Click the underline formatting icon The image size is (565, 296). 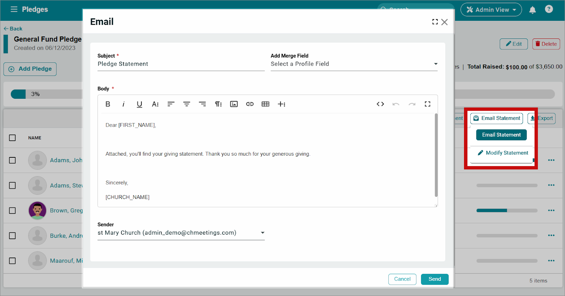(x=139, y=104)
